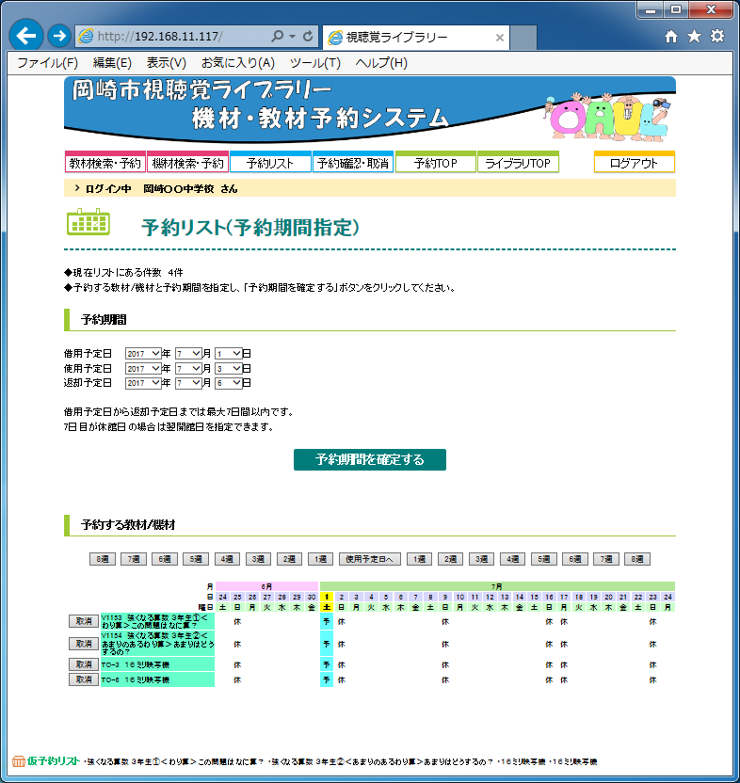
Task: Open Favorites star icon
Action: click(694, 37)
